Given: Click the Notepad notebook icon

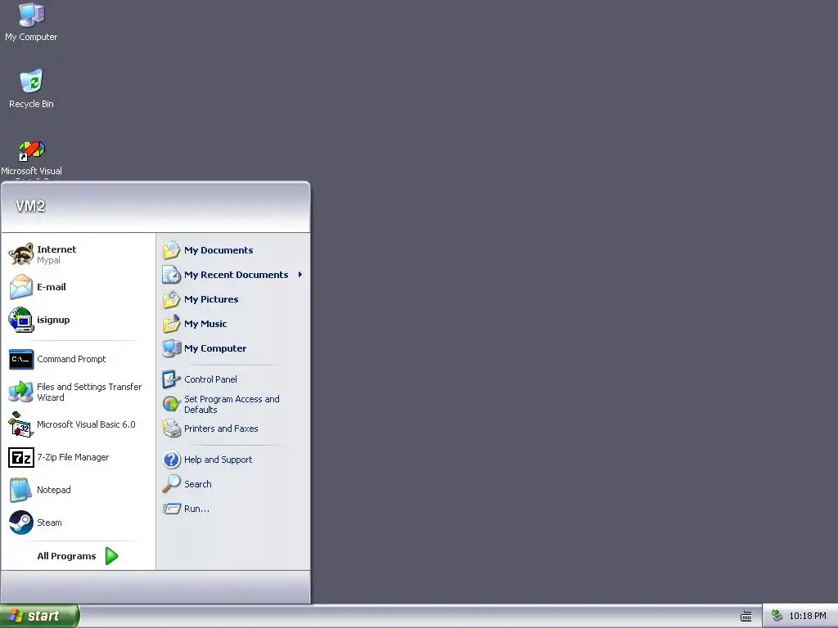Looking at the screenshot, I should (21, 490).
